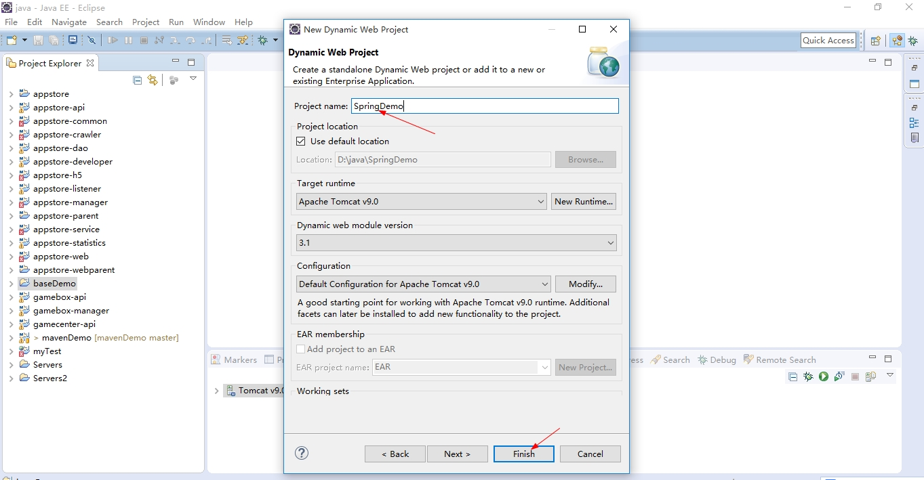Open the File menu
The width and height of the screenshot is (924, 480).
coord(12,22)
